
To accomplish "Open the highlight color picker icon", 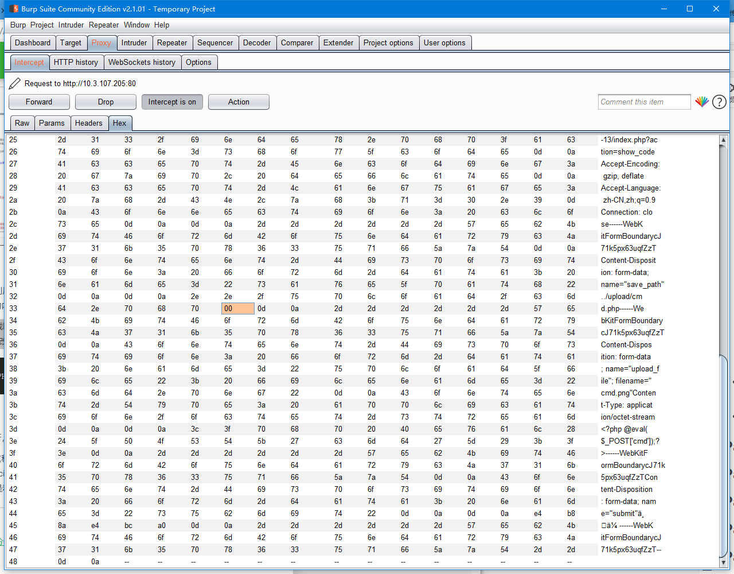I will pyautogui.click(x=702, y=102).
